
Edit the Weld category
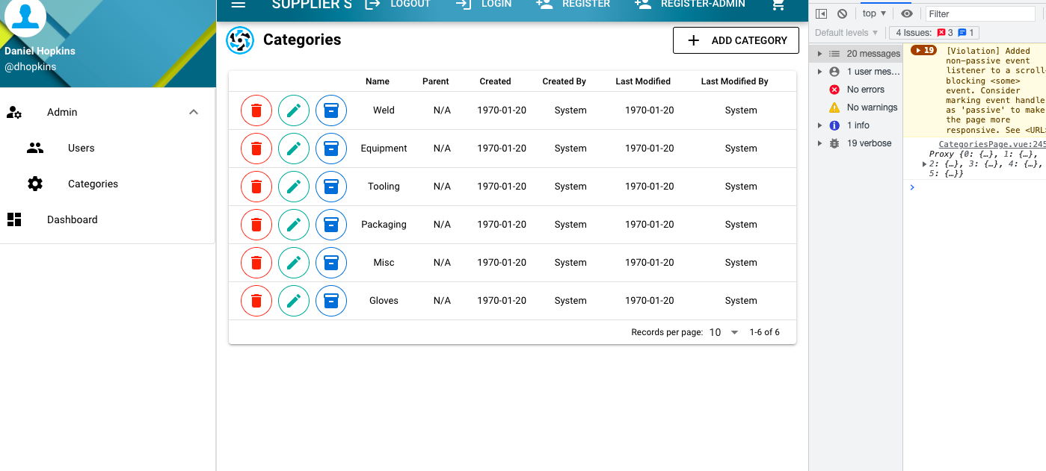(294, 110)
